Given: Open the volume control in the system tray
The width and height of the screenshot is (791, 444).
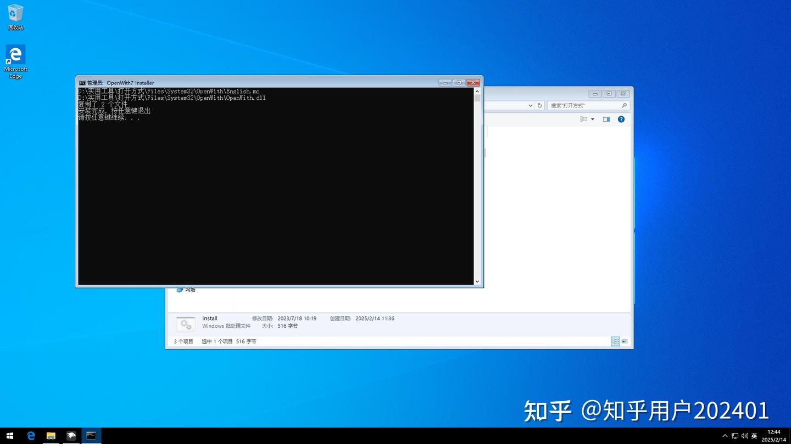Looking at the screenshot, I should click(745, 435).
